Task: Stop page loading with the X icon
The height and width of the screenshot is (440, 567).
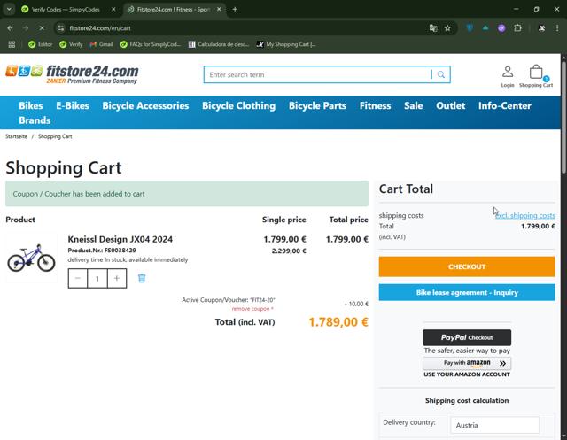Action: point(42,28)
